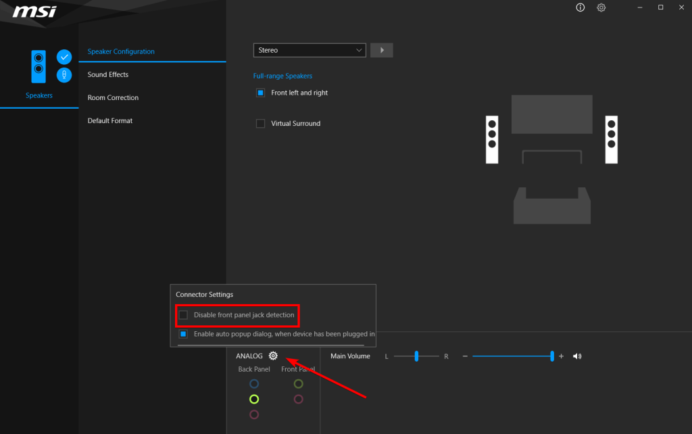Click the blue microphone communication device icon

tap(64, 75)
